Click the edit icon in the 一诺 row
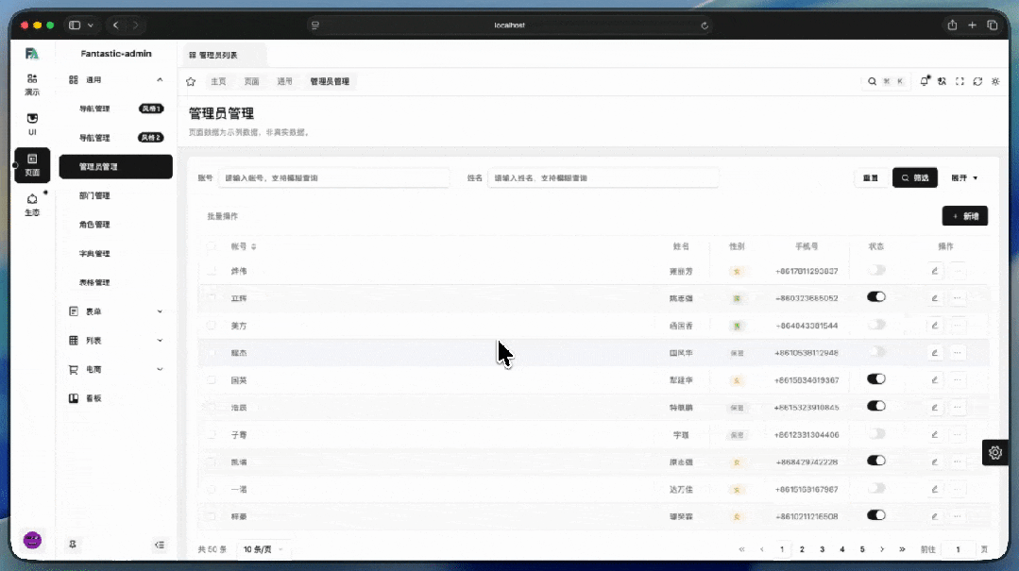The height and width of the screenshot is (571, 1019). [x=935, y=489]
